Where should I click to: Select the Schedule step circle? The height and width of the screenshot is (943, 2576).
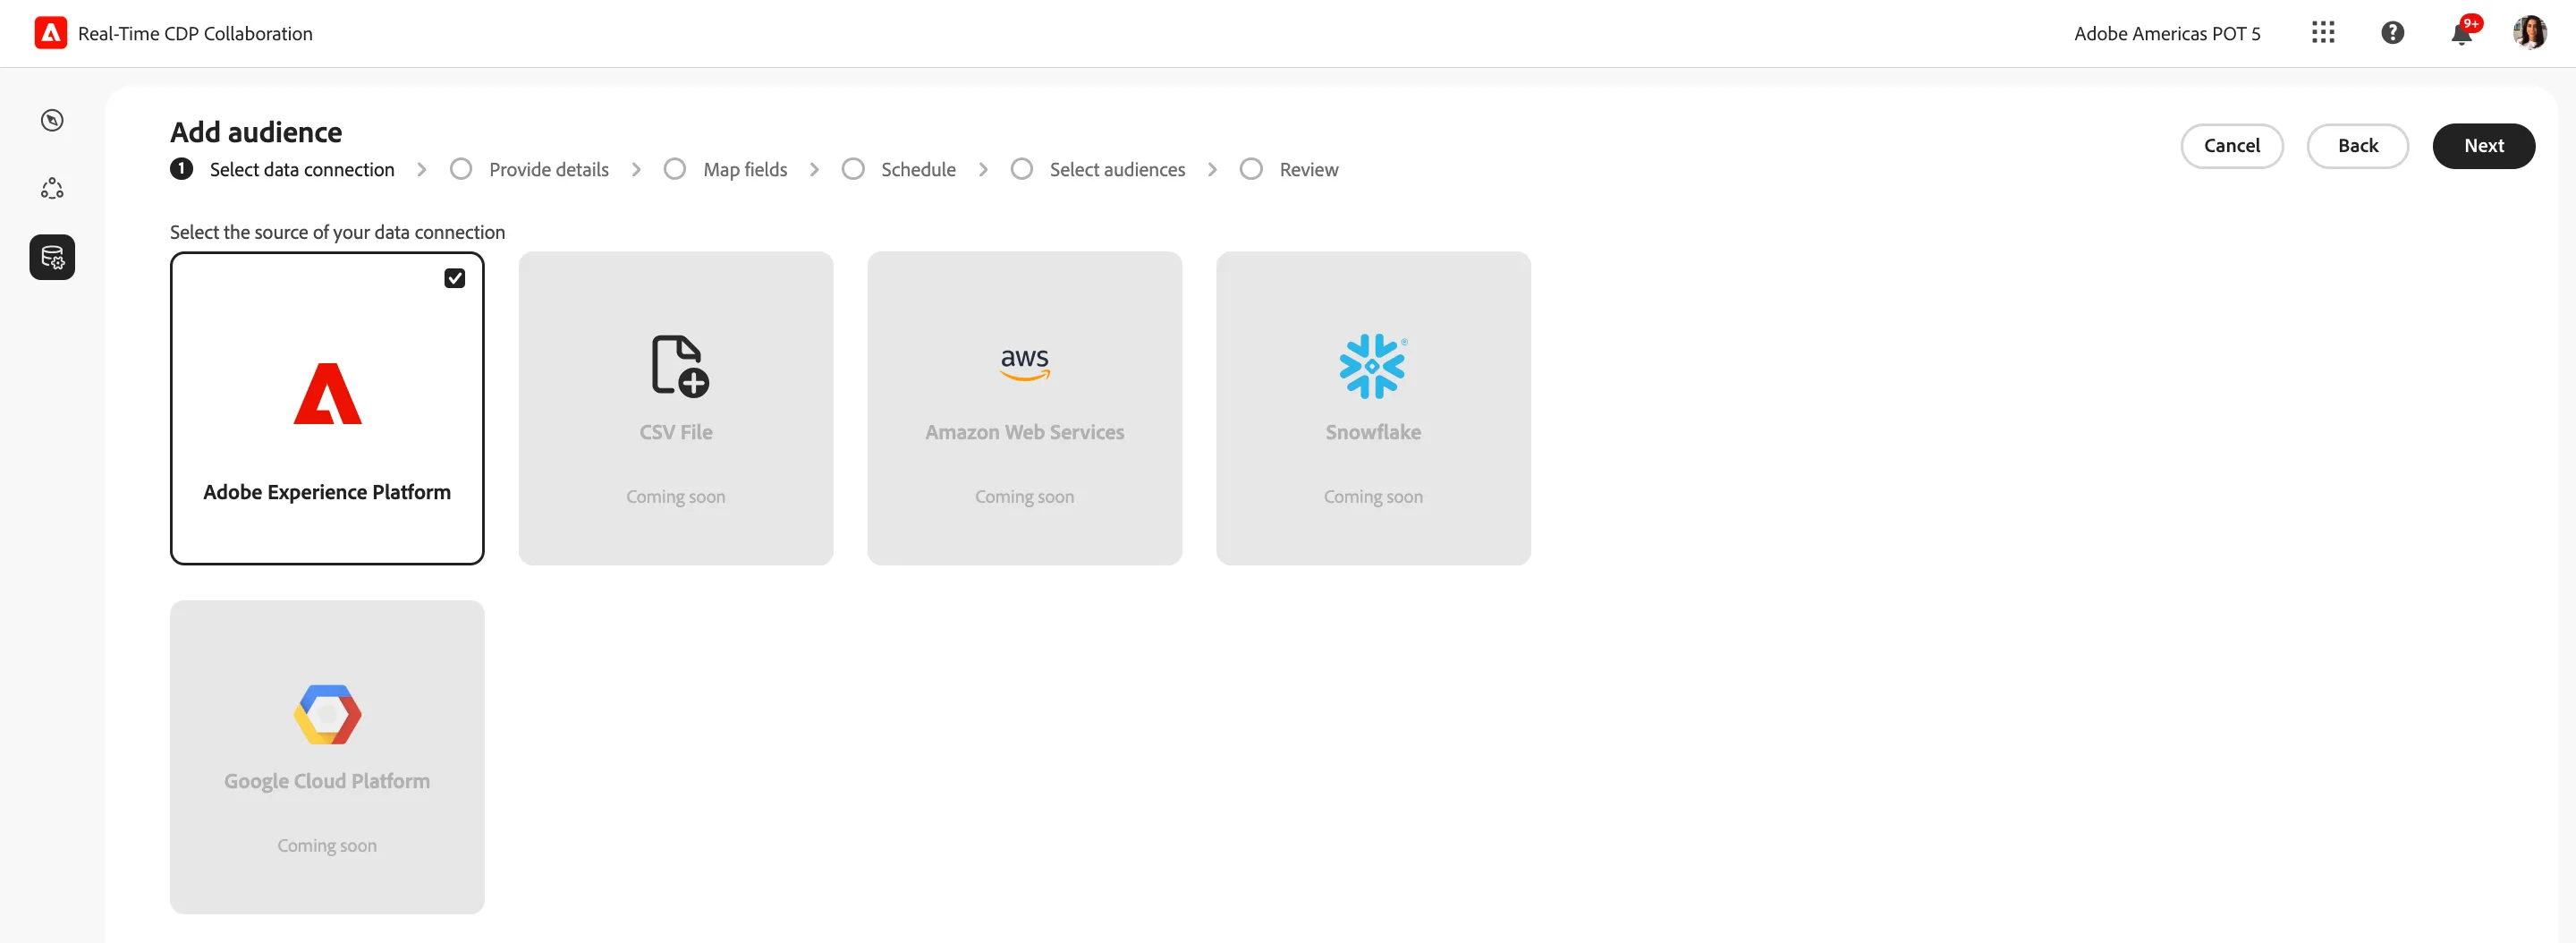point(853,169)
